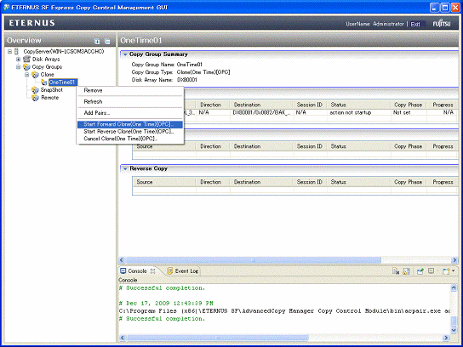Click the console vertical scrollbar thumb

pyautogui.click(x=454, y=321)
